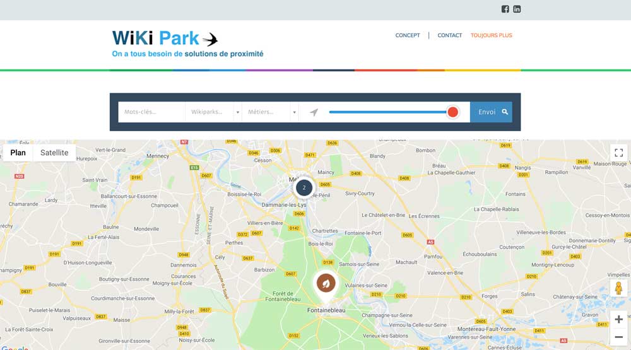Open the Métiers dropdown
This screenshot has width=631, height=350.
(270, 112)
